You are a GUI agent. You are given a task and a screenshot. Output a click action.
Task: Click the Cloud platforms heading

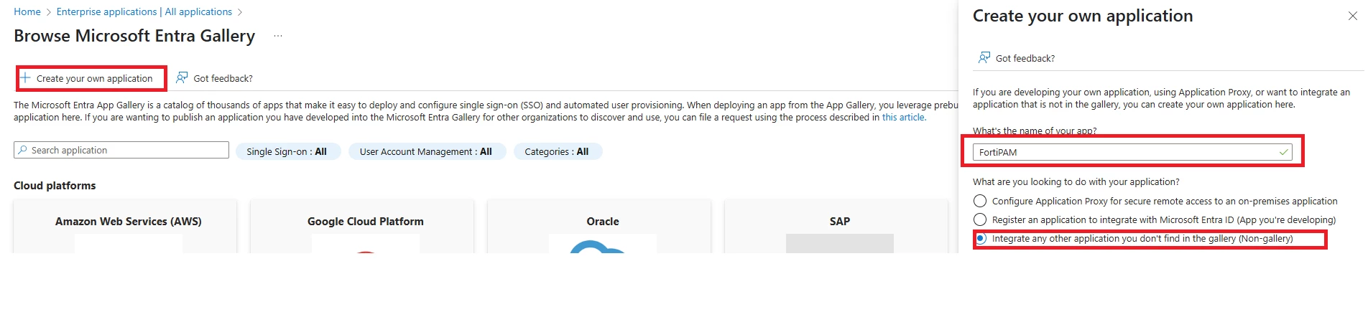(x=55, y=185)
